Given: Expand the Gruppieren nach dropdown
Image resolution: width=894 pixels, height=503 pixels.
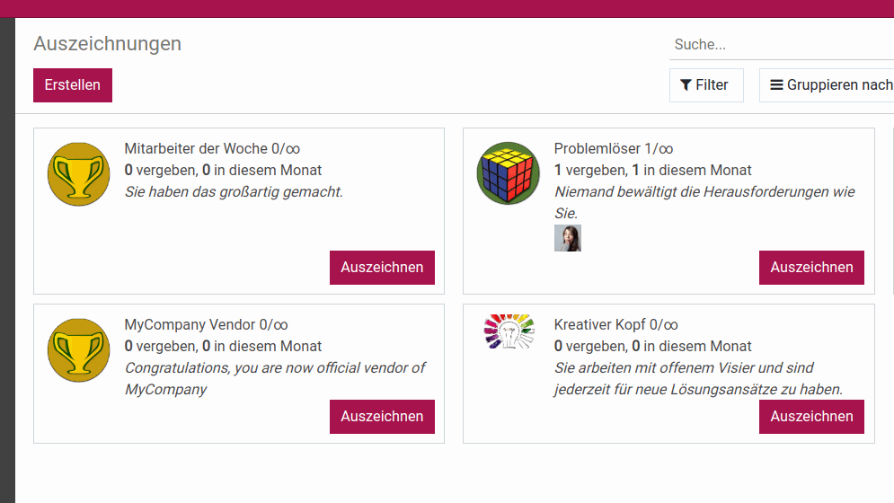Looking at the screenshot, I should pos(827,85).
